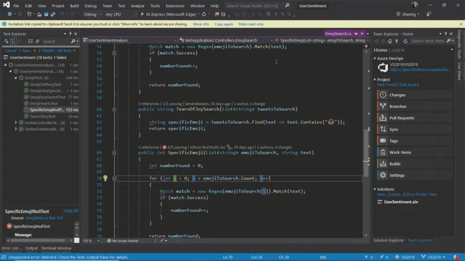This screenshot has width=465, height=261.
Task: Click the lightbulb quick actions icon on line 70
Action: (x=105, y=178)
